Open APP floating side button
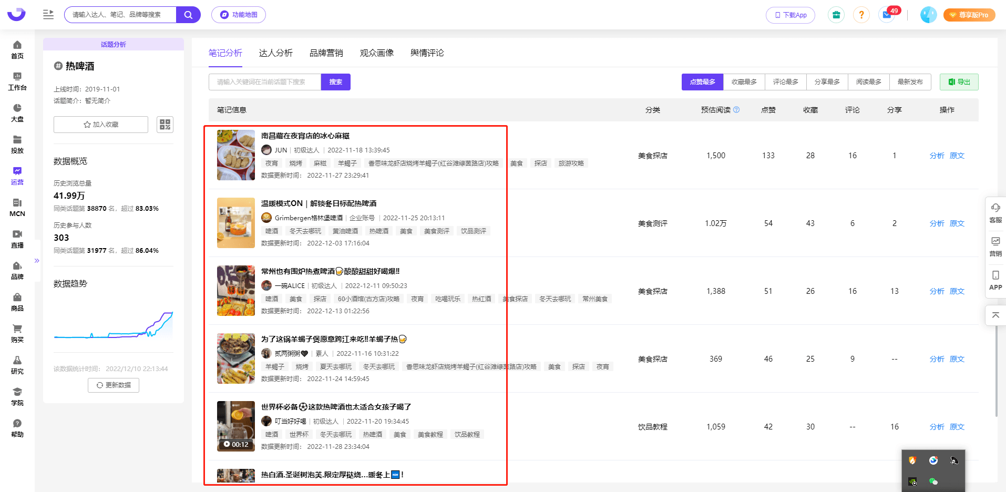This screenshot has height=492, width=1006. 995,281
